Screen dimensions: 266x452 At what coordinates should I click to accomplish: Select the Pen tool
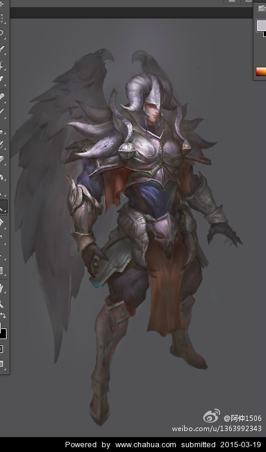(x=2, y=223)
